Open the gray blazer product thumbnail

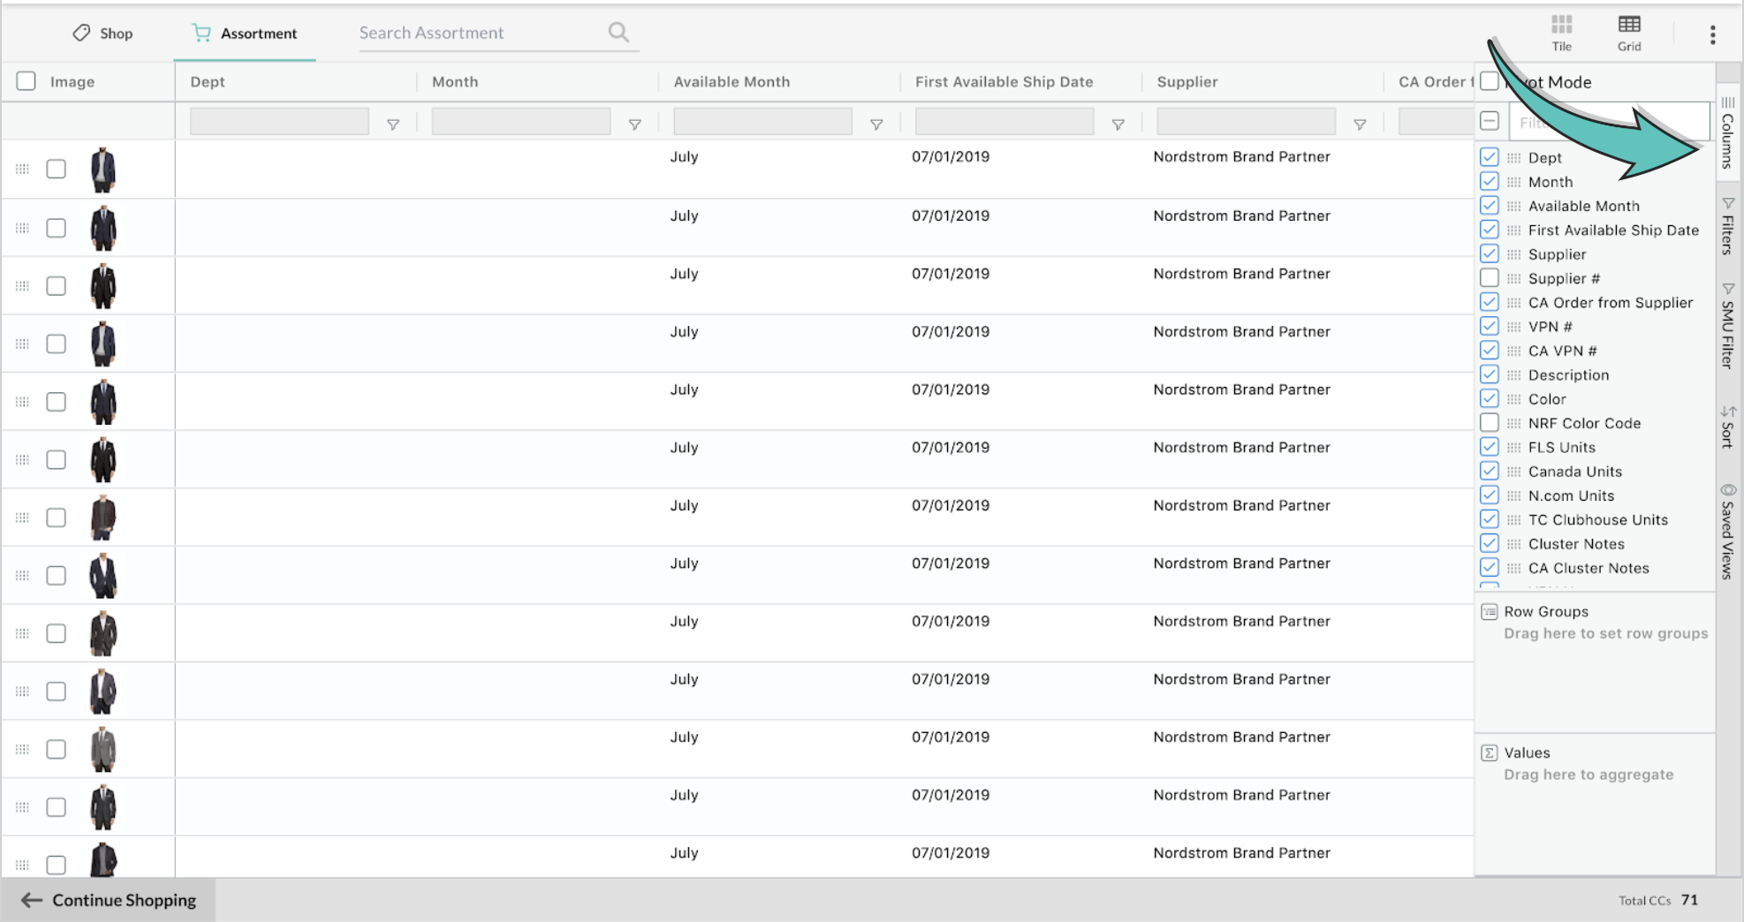pos(103,749)
